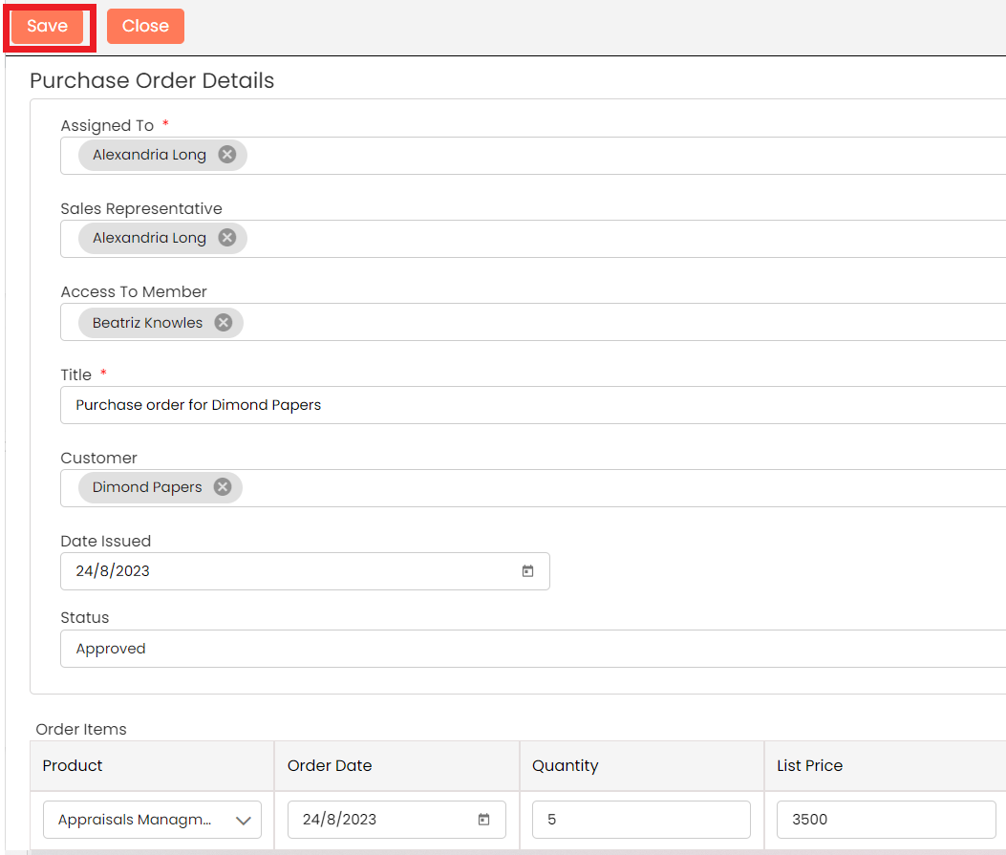Open calendar picker for Date Issued
The height and width of the screenshot is (855, 1006).
click(527, 571)
